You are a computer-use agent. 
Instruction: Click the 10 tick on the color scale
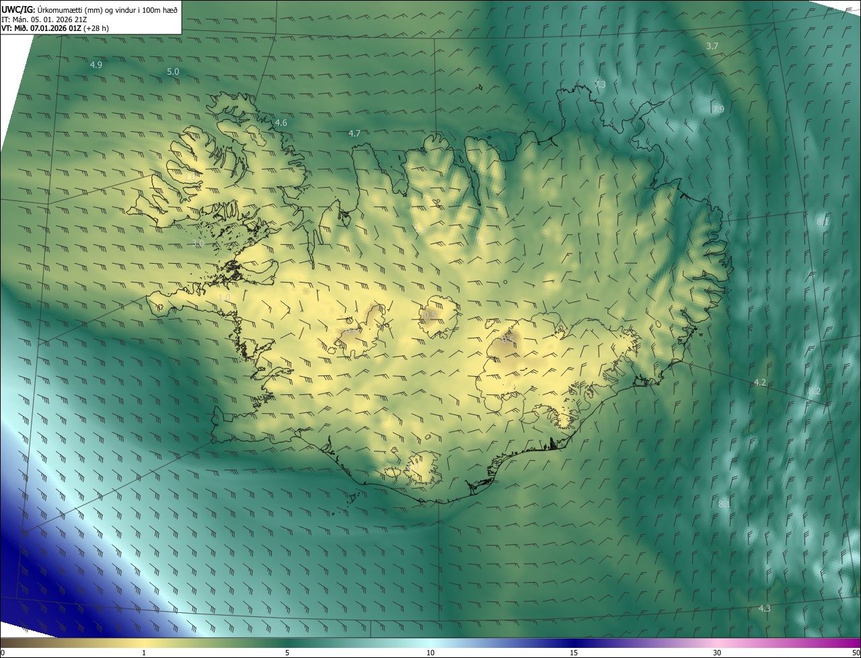430,653
